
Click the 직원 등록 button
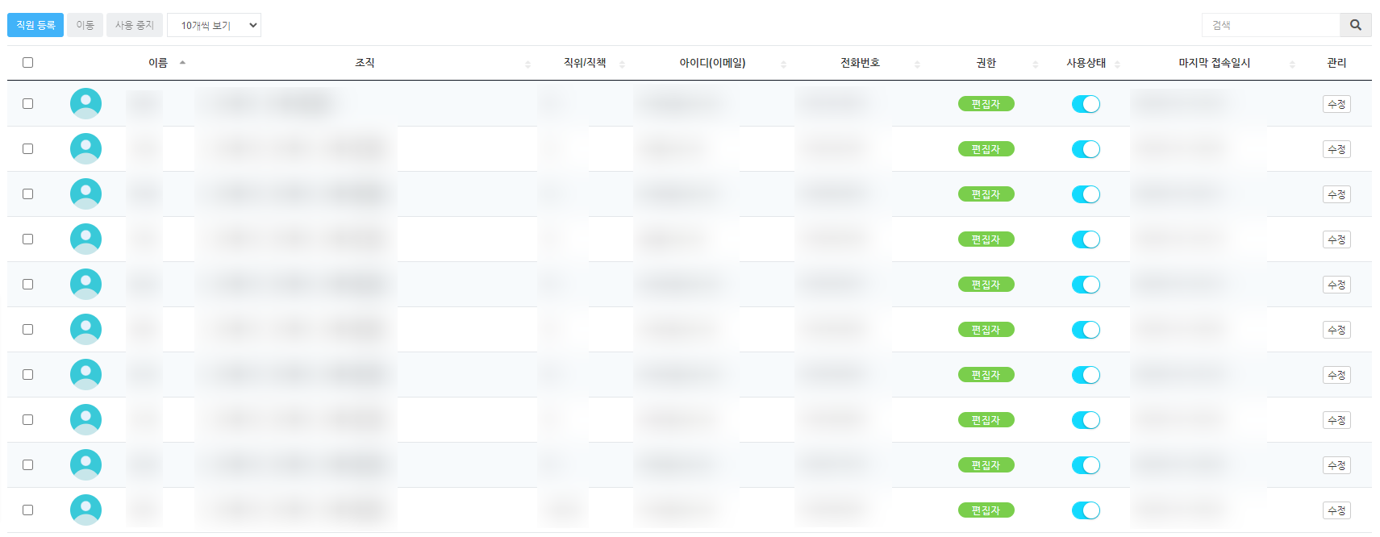tap(35, 25)
